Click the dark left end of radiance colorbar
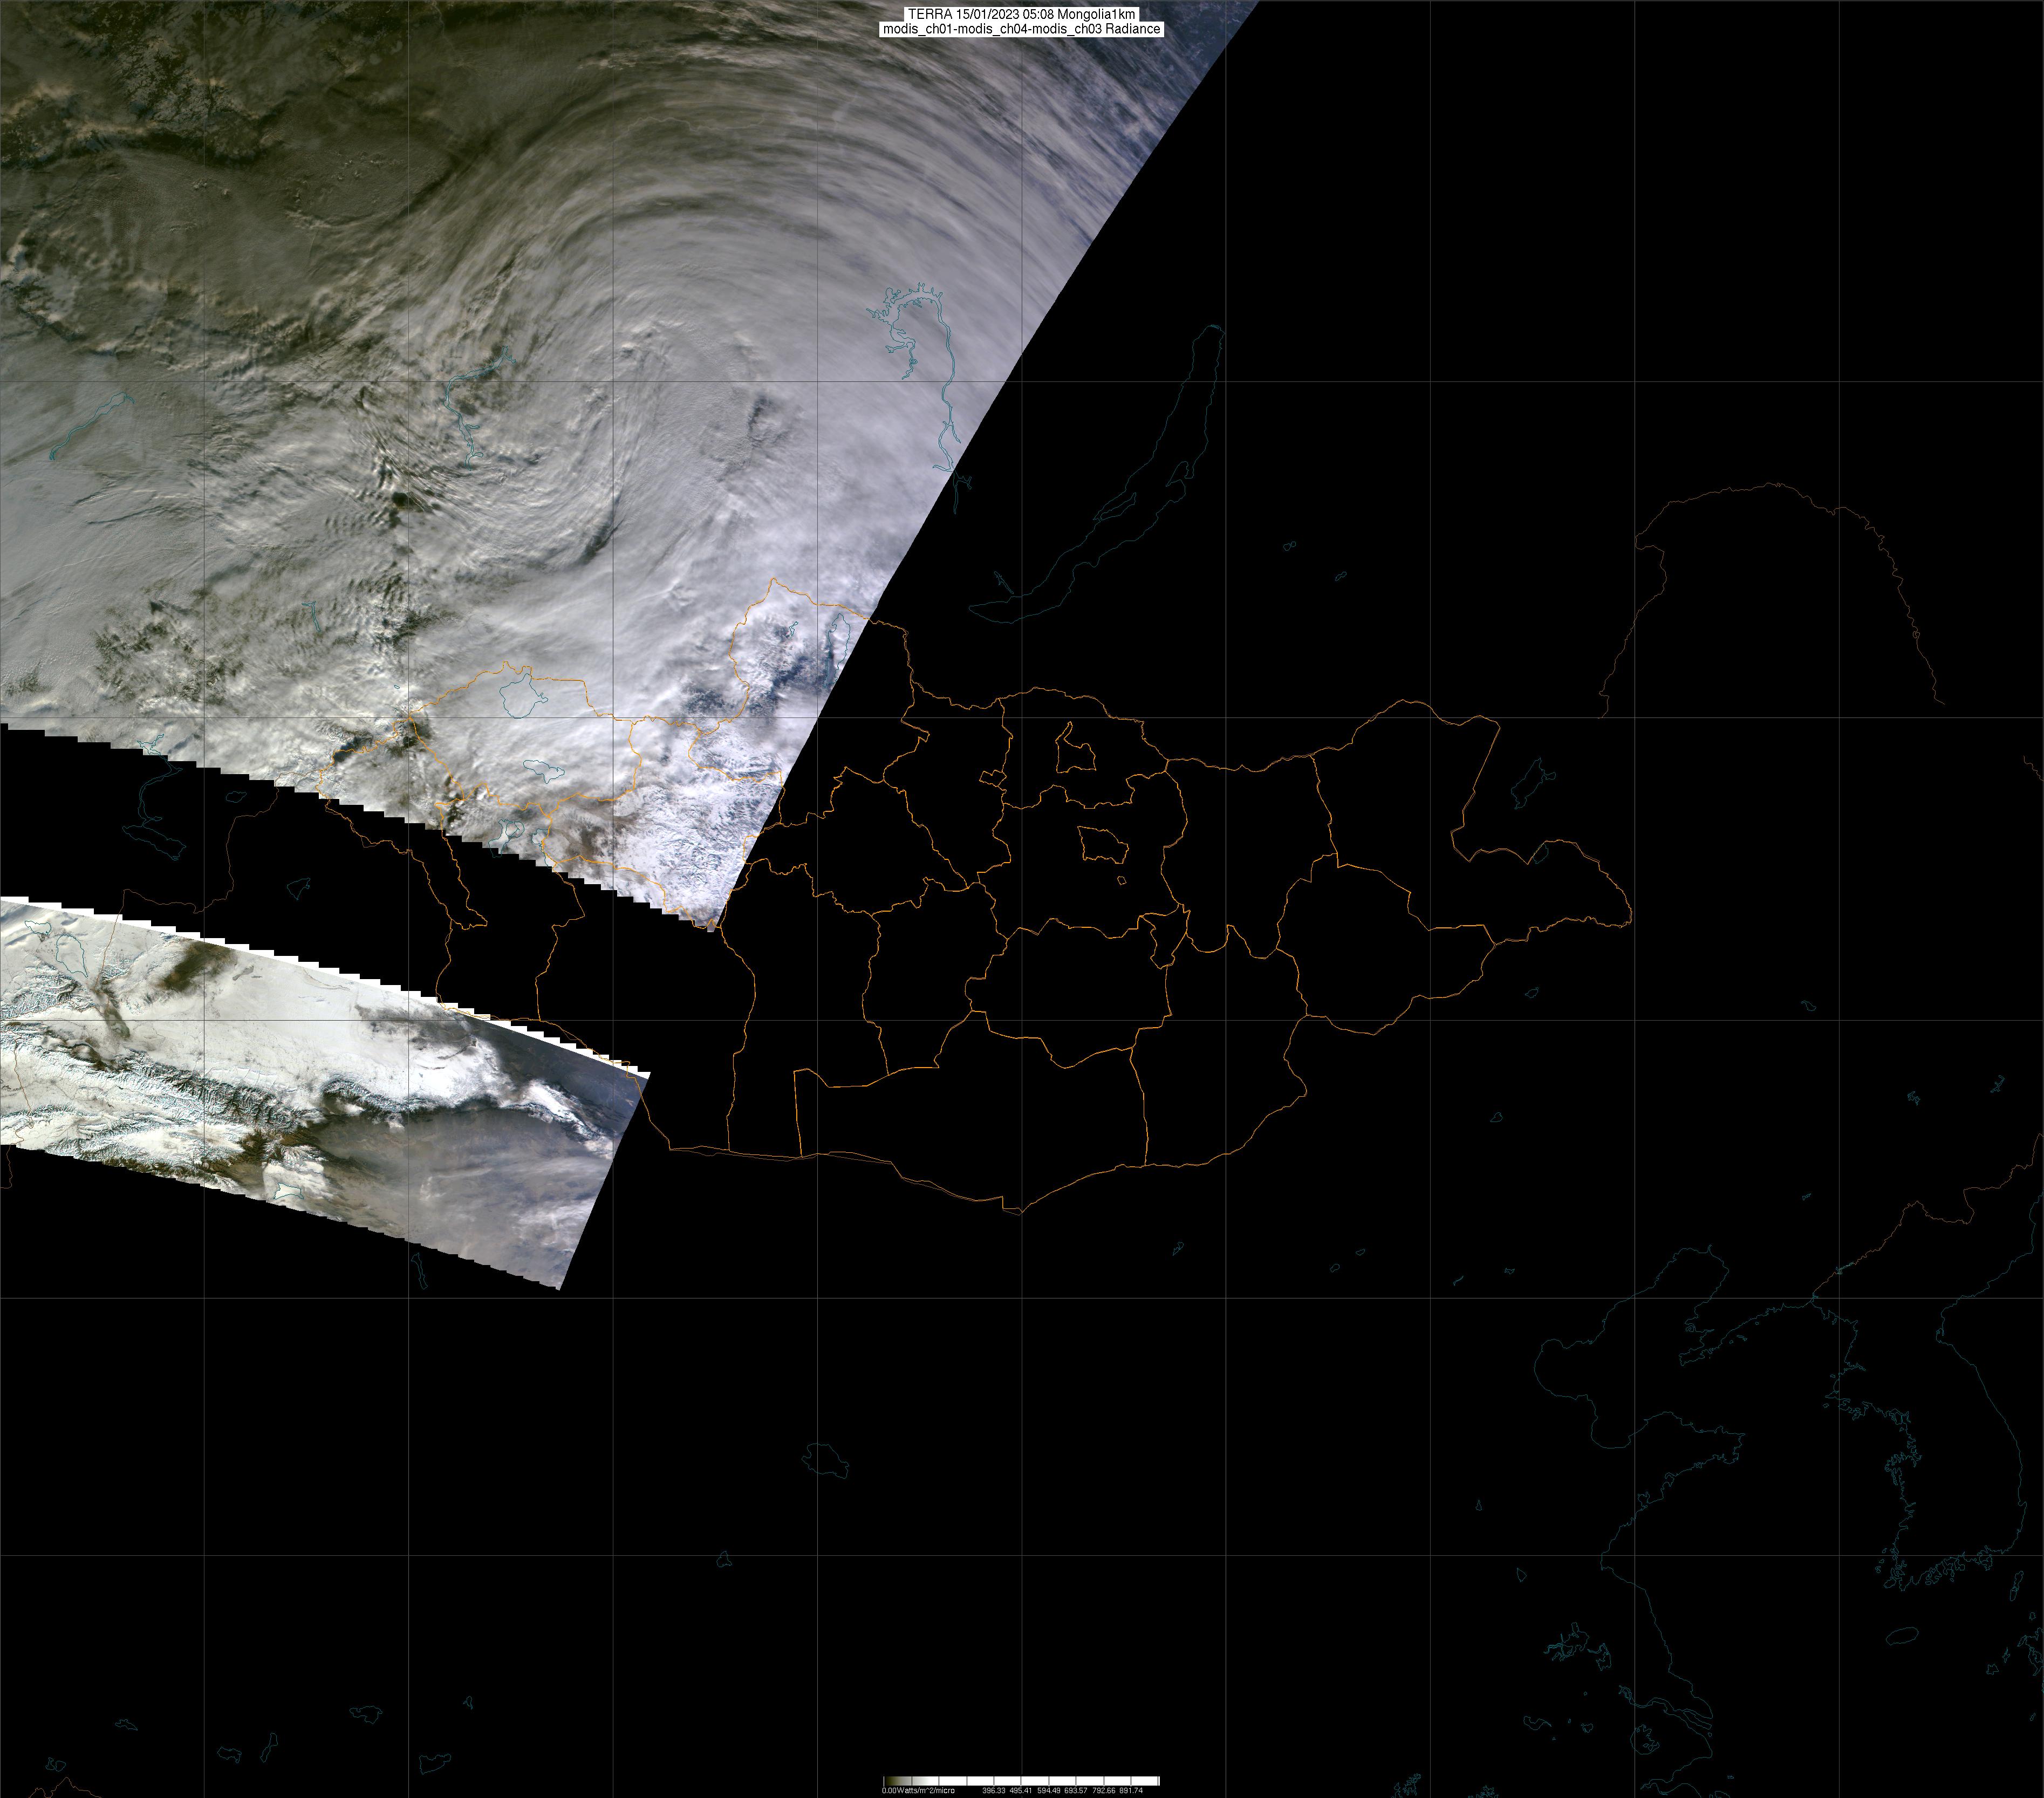Screen dimensions: 2044x1798 [889, 1781]
